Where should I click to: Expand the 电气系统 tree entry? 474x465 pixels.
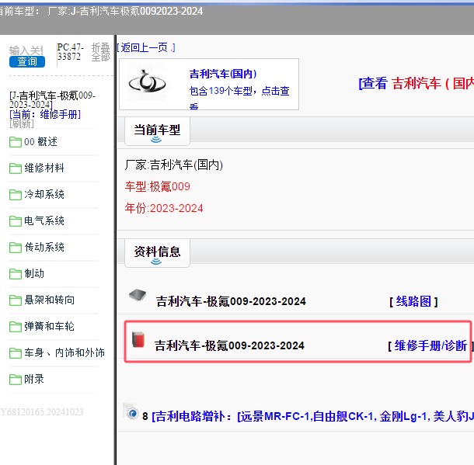point(44,220)
